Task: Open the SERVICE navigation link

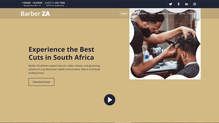Action: (x=143, y=14)
